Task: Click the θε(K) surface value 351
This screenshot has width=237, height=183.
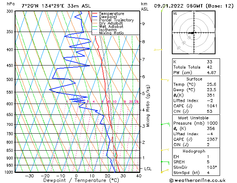Action: click(211, 95)
